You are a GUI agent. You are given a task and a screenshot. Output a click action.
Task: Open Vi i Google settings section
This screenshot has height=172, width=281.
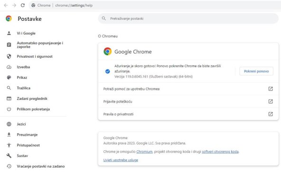point(26,33)
